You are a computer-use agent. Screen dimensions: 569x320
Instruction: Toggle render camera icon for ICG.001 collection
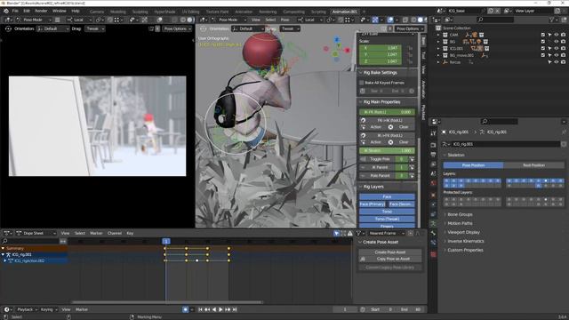[x=563, y=48]
